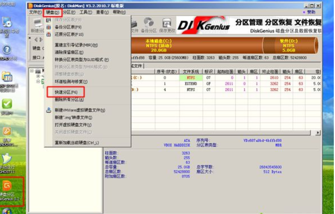Click the 总扇区数:52428800 text

(x=290, y=58)
